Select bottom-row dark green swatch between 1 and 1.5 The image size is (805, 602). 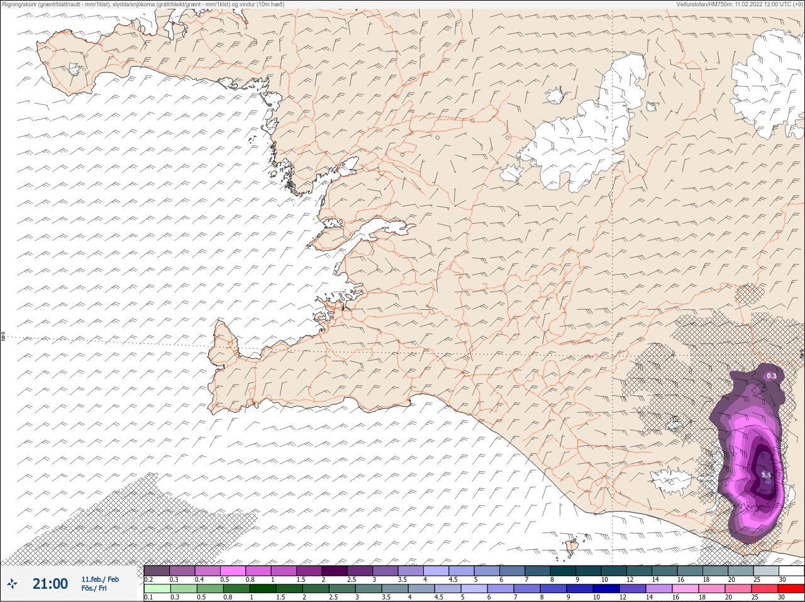(x=263, y=589)
